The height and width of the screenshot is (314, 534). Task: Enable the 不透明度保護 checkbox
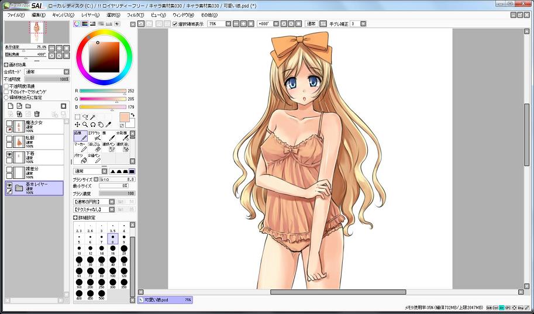click(x=6, y=86)
